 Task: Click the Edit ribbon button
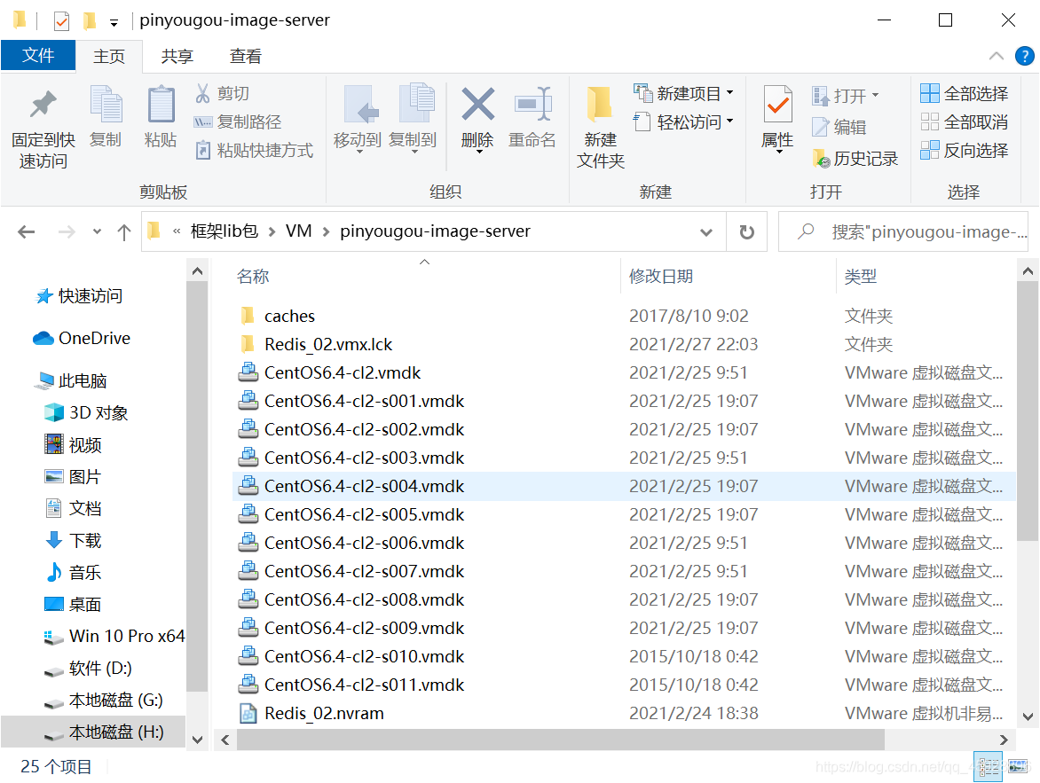click(839, 127)
